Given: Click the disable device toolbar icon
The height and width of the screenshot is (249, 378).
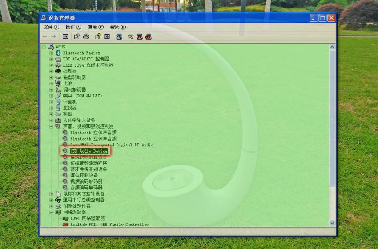Looking at the screenshot, I should pos(149,36).
